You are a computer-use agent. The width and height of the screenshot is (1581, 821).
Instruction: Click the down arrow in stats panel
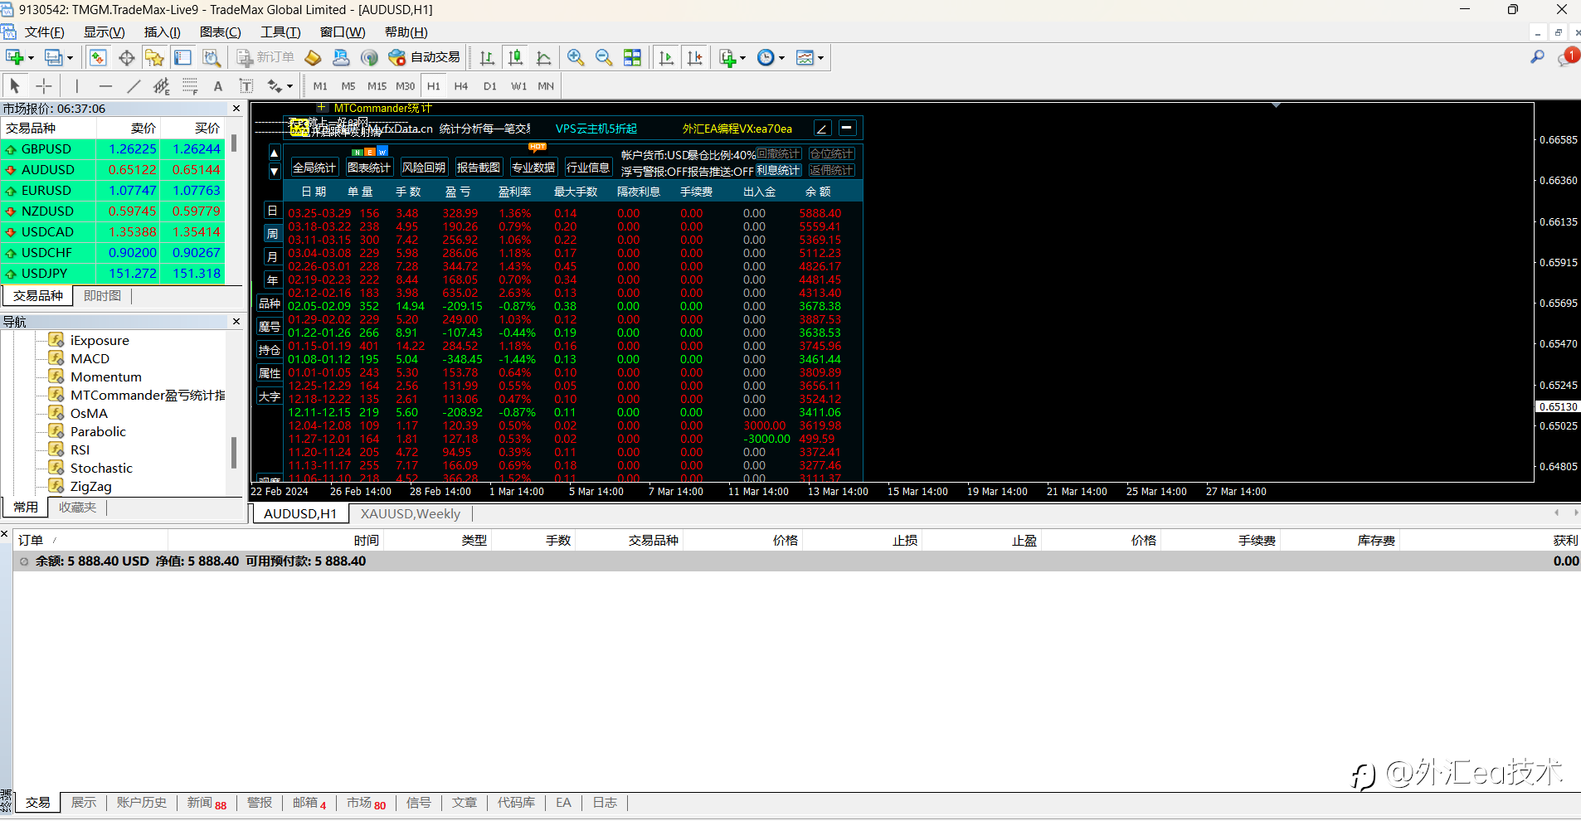point(275,172)
